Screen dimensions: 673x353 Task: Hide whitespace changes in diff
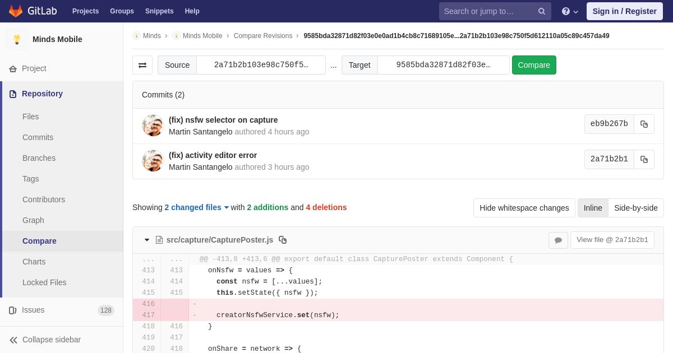pos(524,208)
